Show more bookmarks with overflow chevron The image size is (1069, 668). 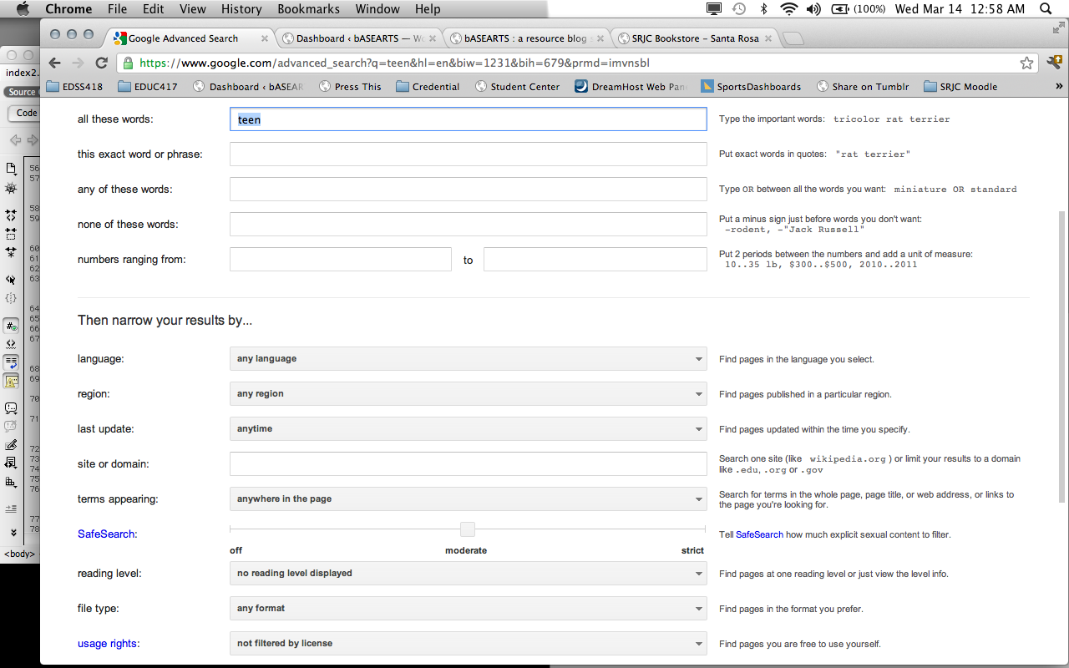pos(1059,86)
